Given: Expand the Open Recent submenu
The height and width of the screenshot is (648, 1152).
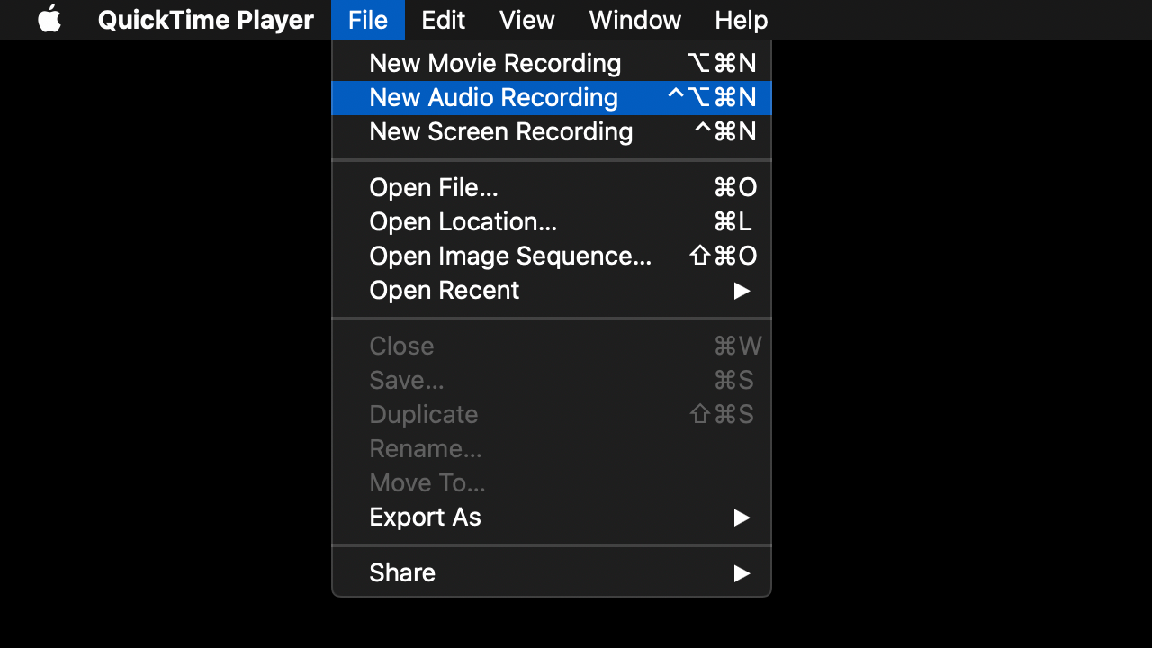Looking at the screenshot, I should [552, 291].
